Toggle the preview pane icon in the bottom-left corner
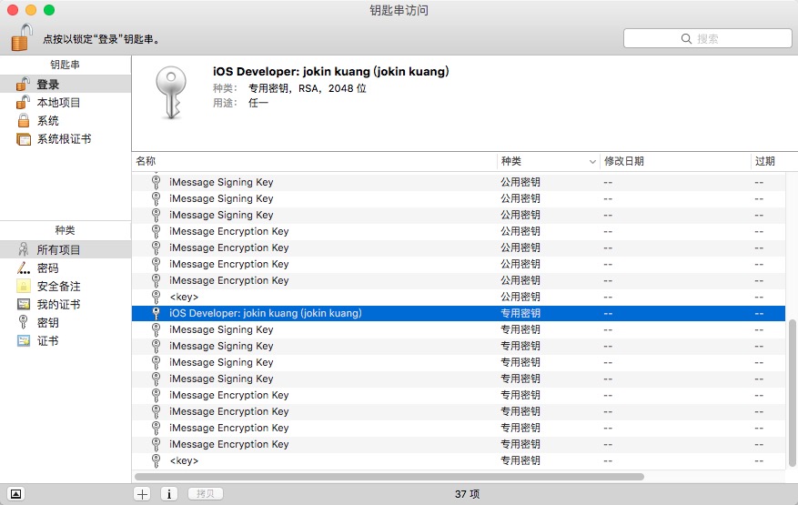Viewport: 798px width, 505px height. (15, 494)
